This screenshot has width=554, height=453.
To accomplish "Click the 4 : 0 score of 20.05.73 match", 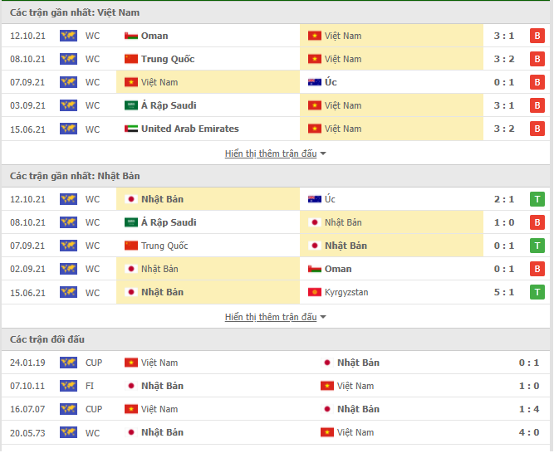I will pyautogui.click(x=529, y=432).
